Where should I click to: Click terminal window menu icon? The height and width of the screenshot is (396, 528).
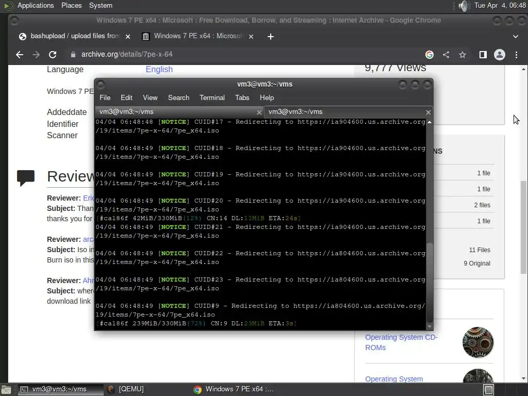101,85
